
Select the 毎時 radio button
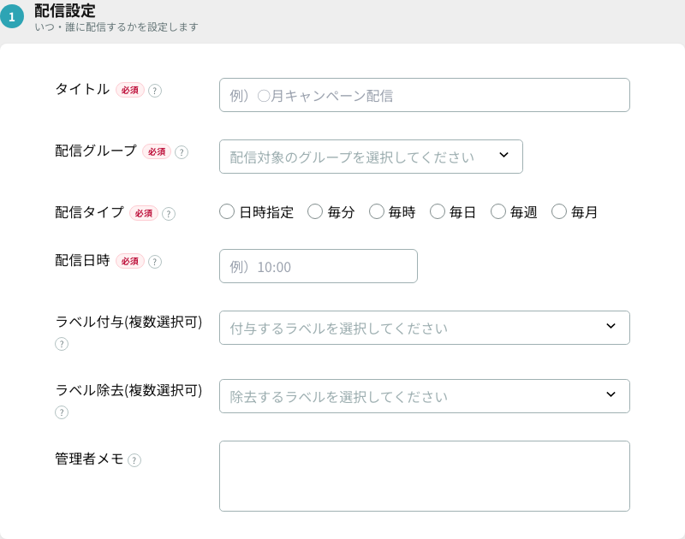tap(376, 211)
